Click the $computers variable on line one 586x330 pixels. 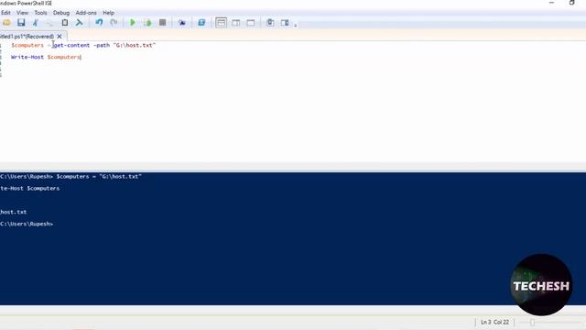27,45
